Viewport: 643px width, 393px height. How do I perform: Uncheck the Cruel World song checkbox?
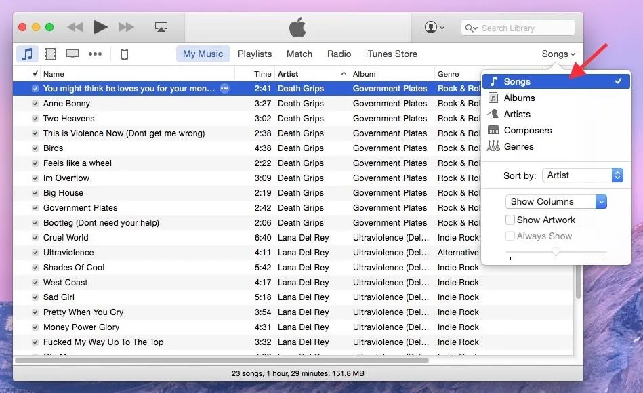(x=35, y=238)
